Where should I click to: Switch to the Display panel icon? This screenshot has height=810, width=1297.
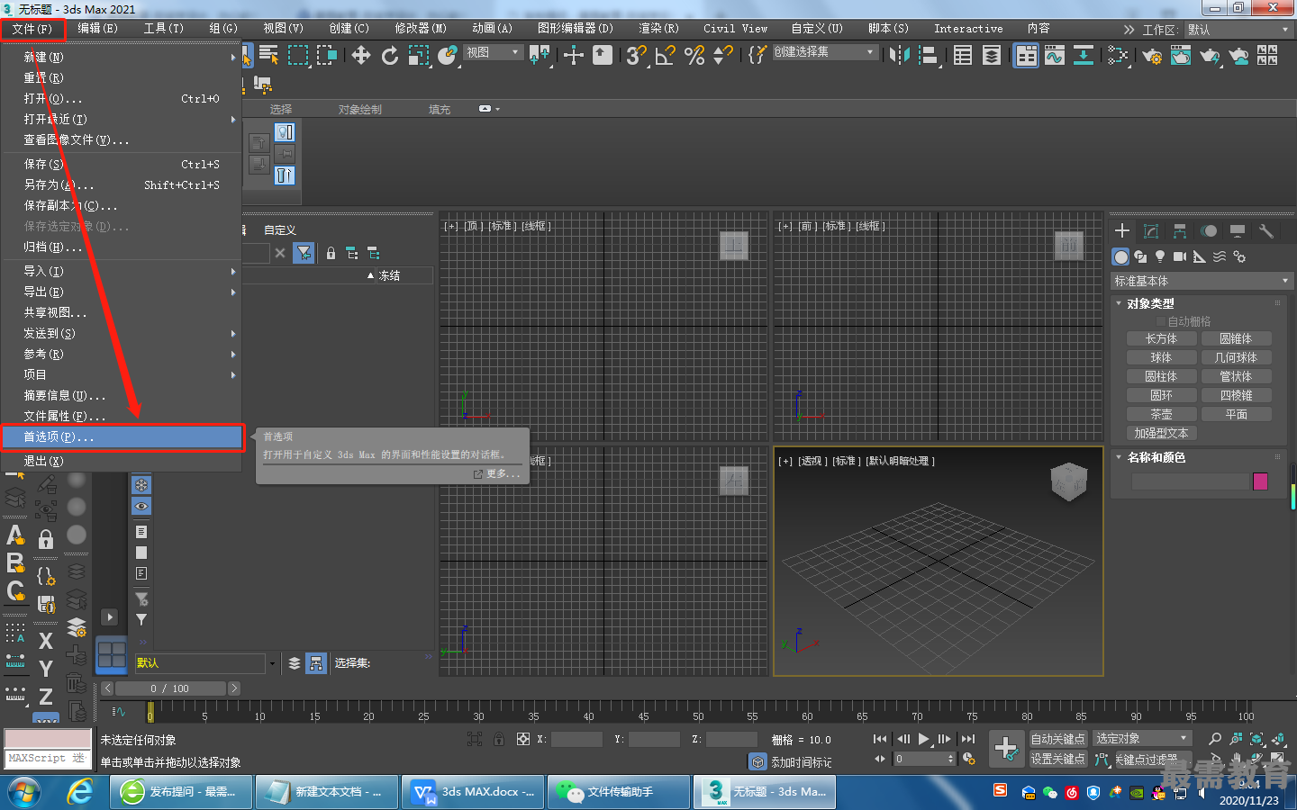point(1238,231)
